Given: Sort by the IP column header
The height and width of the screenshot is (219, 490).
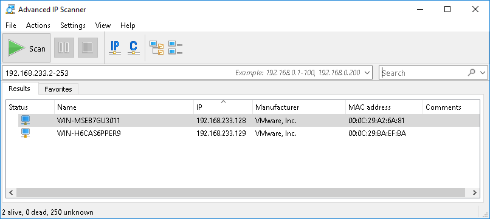Looking at the screenshot, I should tap(223, 107).
